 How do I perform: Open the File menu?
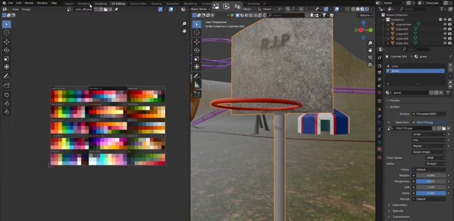tap(11, 3)
